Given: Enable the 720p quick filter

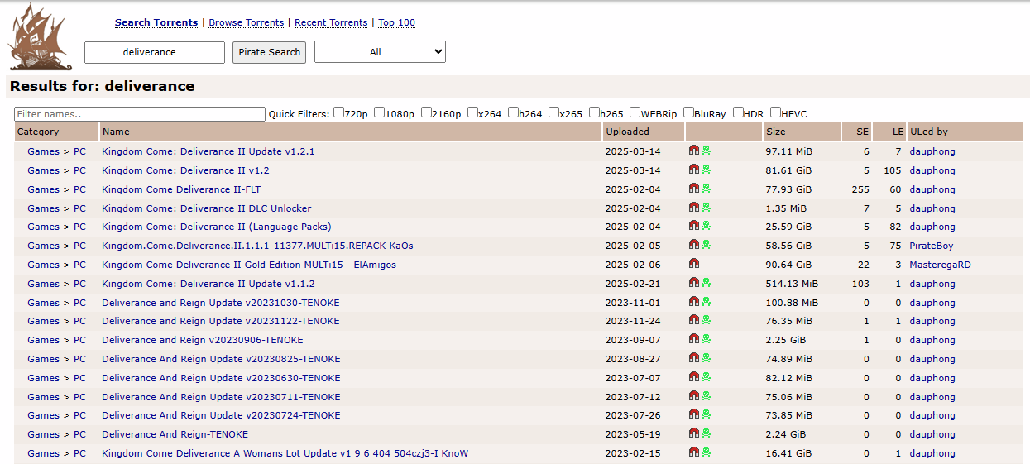Looking at the screenshot, I should pos(339,112).
